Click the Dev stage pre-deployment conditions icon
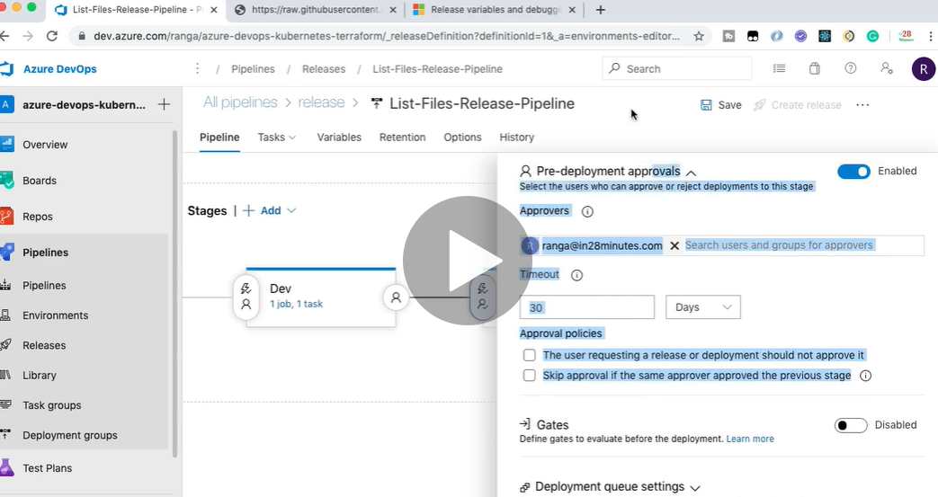Screen dimensions: 938x497 246,297
